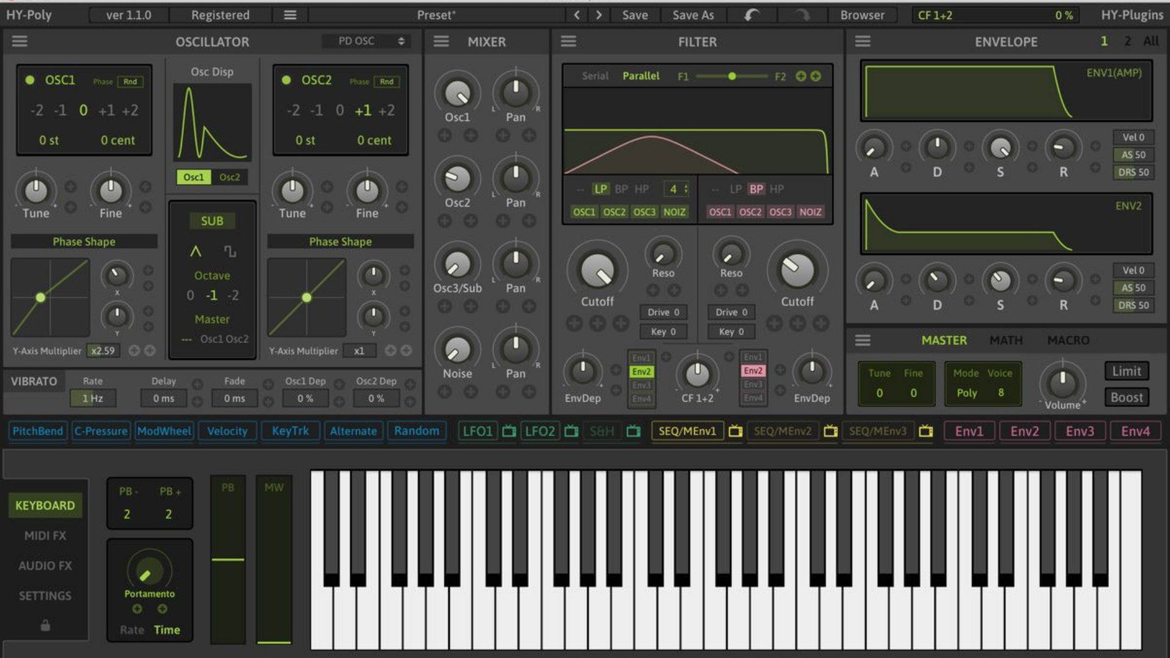
Task: Open the preset Browser
Action: coord(862,15)
